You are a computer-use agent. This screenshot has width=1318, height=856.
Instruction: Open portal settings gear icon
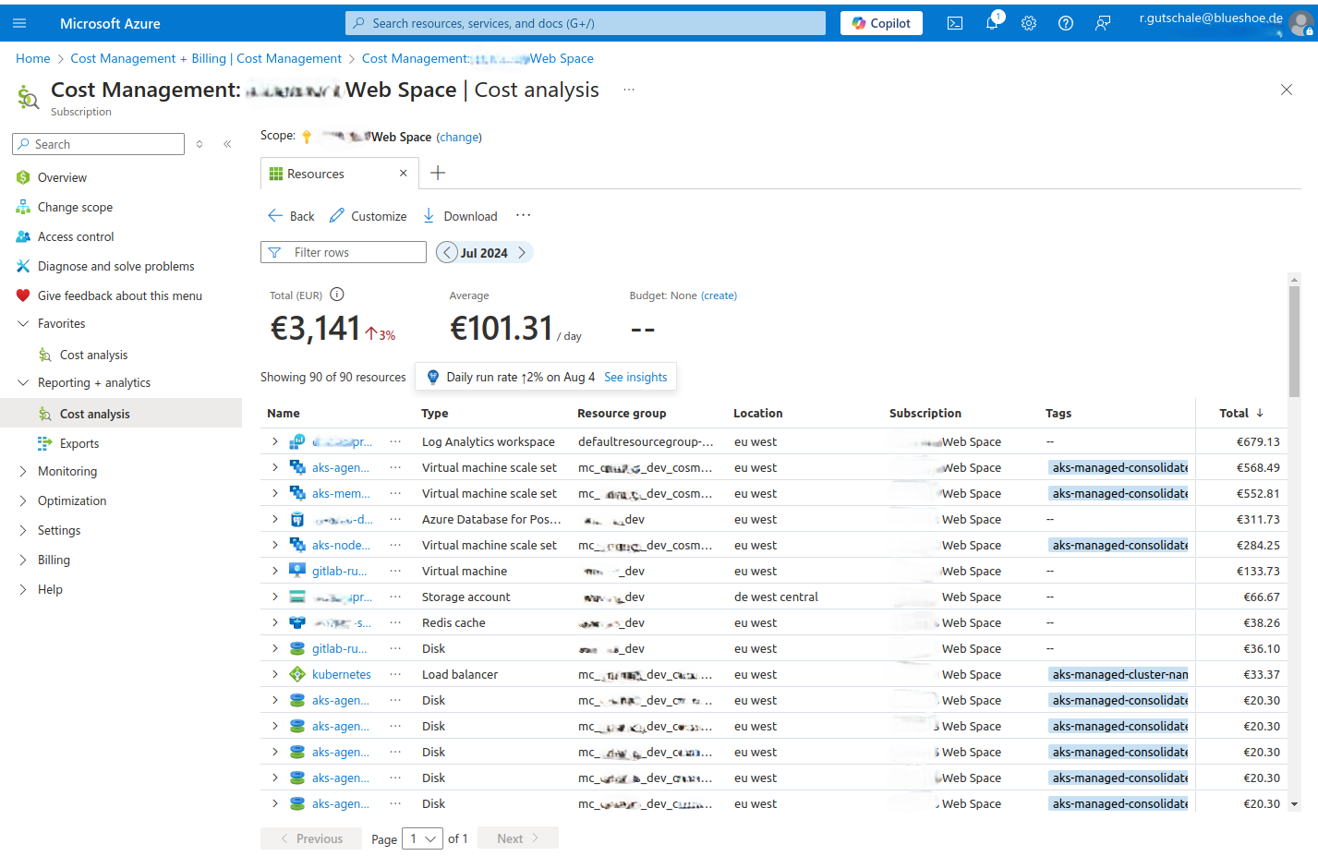point(1029,23)
